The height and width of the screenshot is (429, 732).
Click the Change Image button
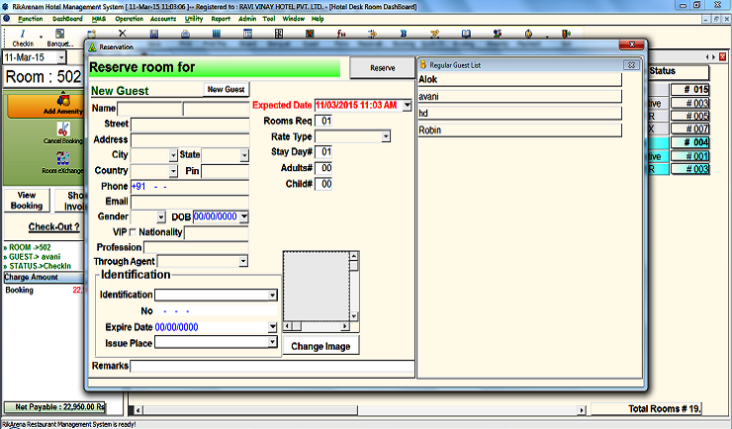click(x=320, y=346)
